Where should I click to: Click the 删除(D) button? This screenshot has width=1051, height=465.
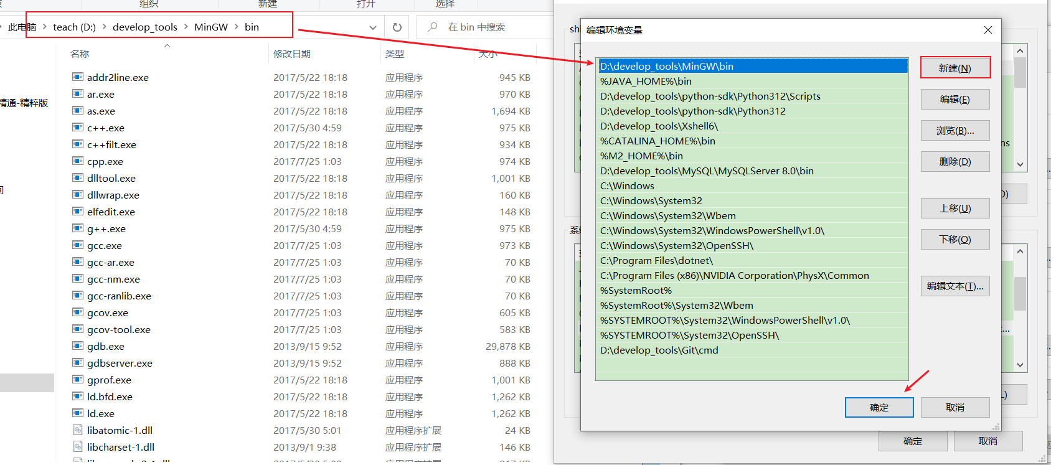tap(954, 162)
